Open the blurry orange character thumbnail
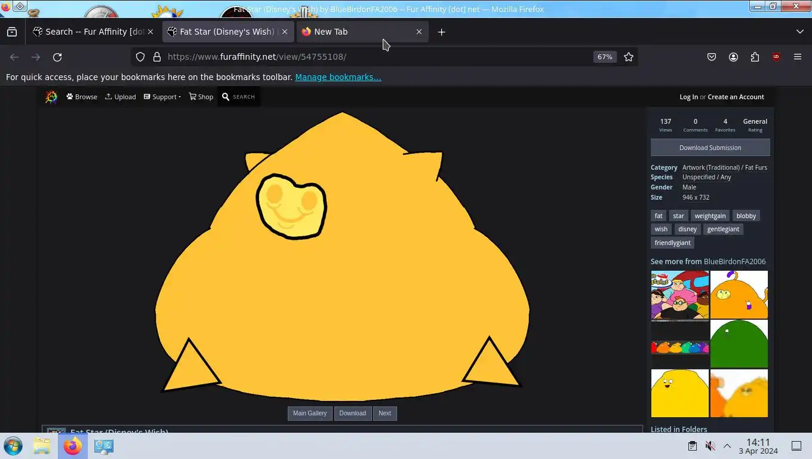812x459 pixels. point(739,393)
